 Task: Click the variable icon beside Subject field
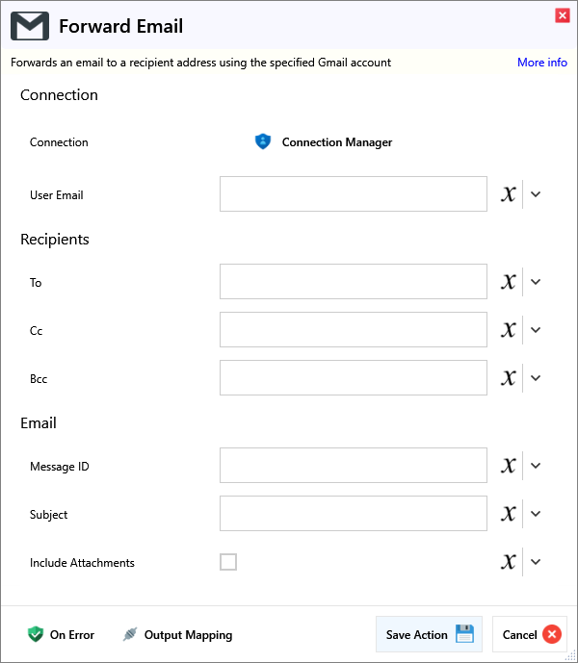[509, 514]
